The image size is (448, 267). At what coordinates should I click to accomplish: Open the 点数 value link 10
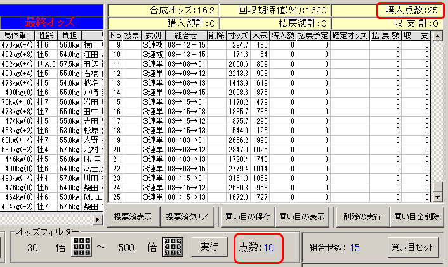[x=269, y=247]
